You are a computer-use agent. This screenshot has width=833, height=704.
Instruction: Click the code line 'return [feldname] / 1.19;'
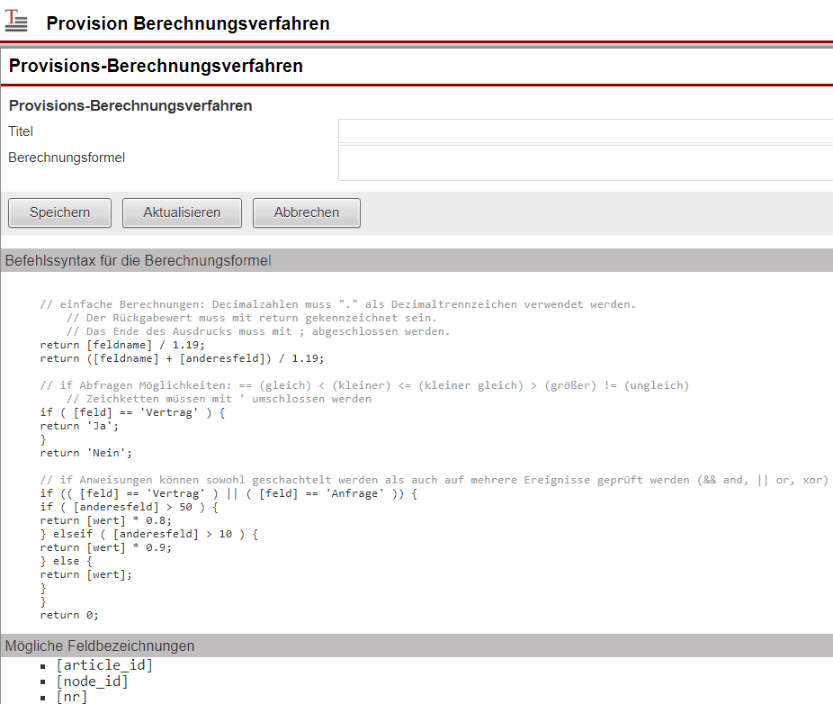122,345
